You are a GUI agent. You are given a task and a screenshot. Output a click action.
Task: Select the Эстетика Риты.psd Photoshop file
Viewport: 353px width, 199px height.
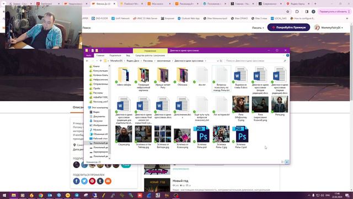tap(202, 137)
